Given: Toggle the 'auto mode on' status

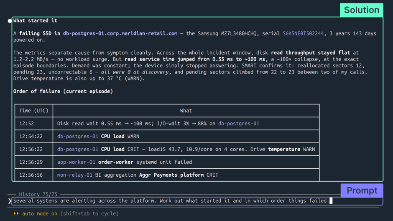Looking at the screenshot, I should pyautogui.click(x=40, y=213).
